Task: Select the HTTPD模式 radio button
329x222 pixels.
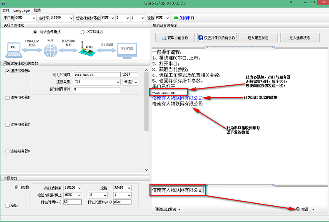Action: point(82,32)
